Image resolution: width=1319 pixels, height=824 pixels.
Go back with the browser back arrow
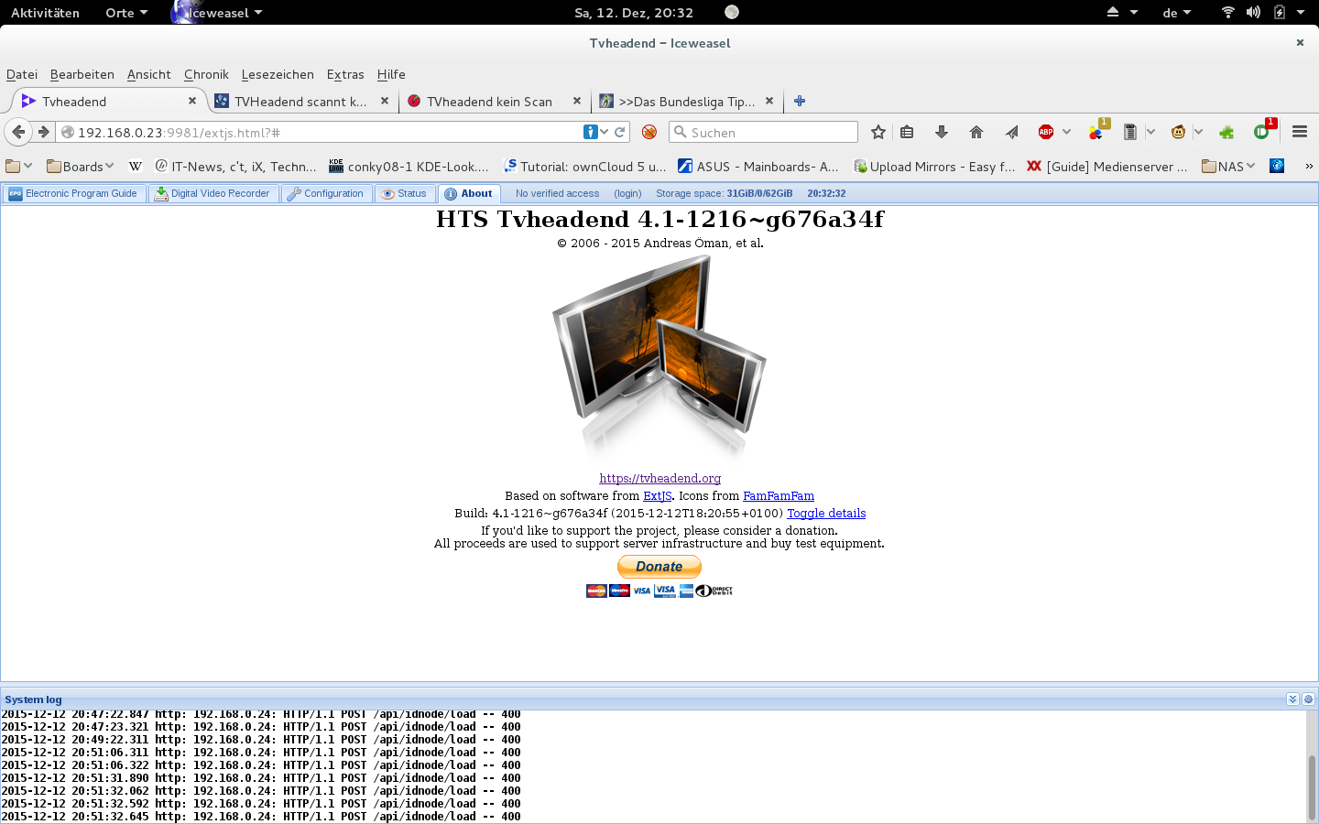[18, 132]
